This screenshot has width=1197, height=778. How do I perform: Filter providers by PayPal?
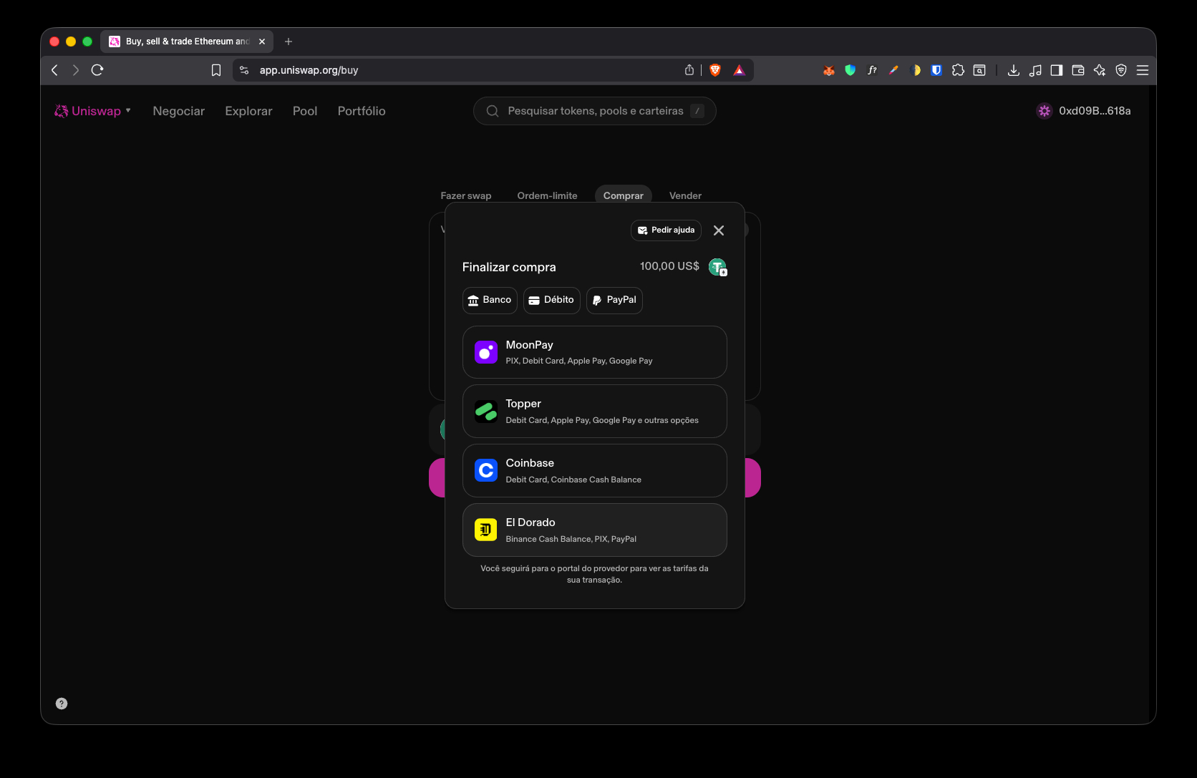coord(614,301)
